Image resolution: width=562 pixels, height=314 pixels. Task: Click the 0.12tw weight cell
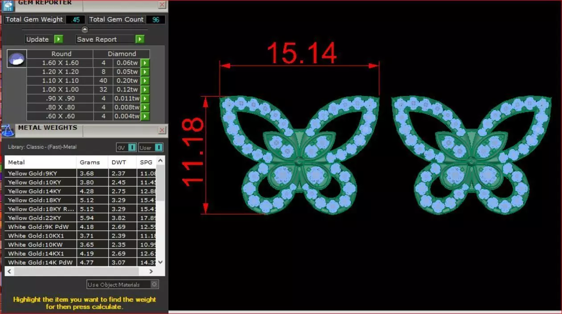point(127,89)
